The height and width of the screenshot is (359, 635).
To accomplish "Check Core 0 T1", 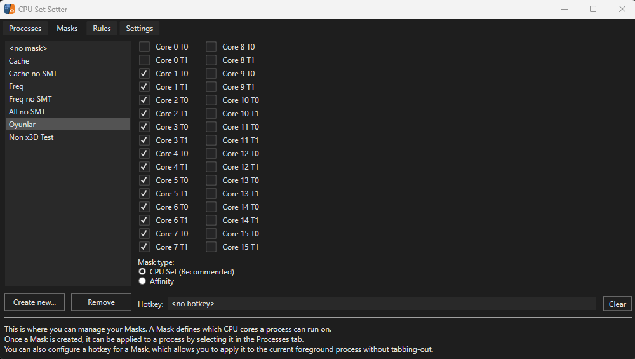I will pyautogui.click(x=144, y=60).
